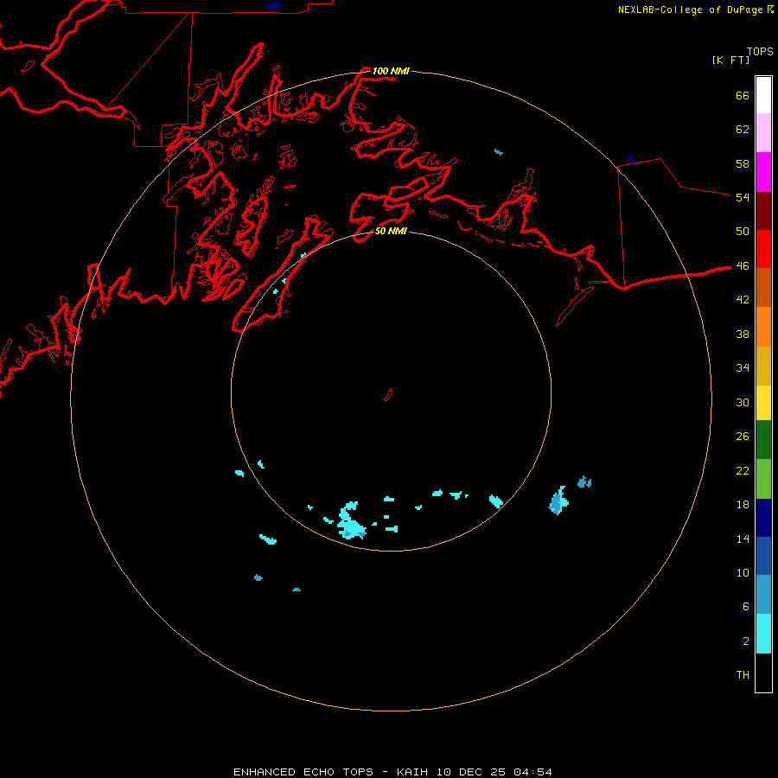Viewport: 778px width, 778px height.
Task: Select the cyan legend swatch
Action: pyautogui.click(x=763, y=634)
